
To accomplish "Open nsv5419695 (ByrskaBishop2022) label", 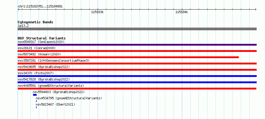I will (44, 67).
